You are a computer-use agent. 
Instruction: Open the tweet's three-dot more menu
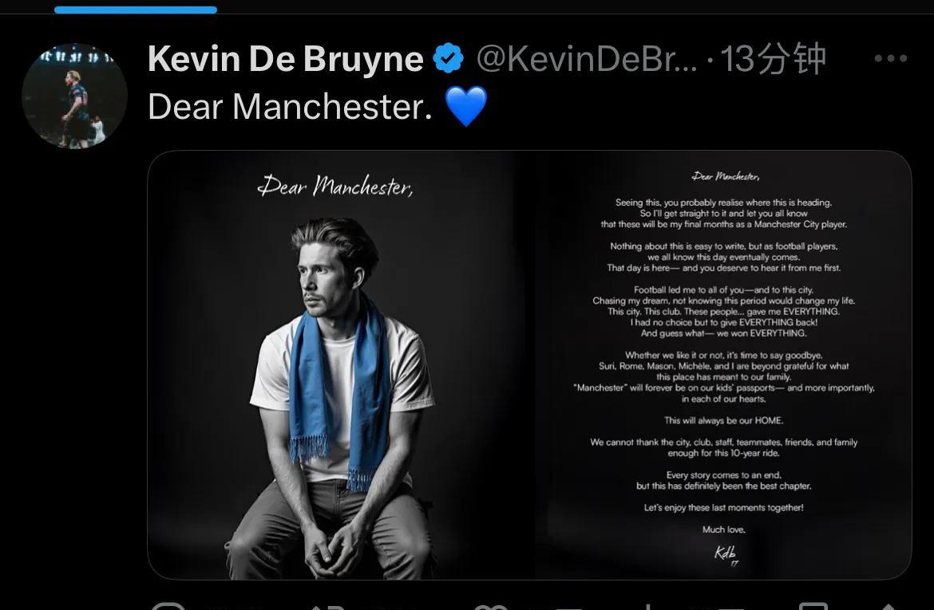pyautogui.click(x=891, y=58)
